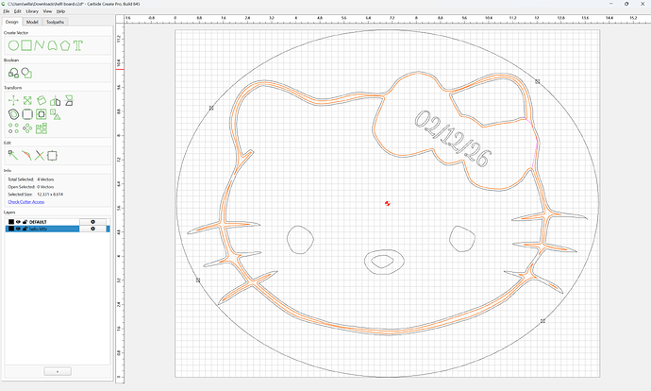
Task: Click the center-in-square align icon
Action: click(42, 114)
